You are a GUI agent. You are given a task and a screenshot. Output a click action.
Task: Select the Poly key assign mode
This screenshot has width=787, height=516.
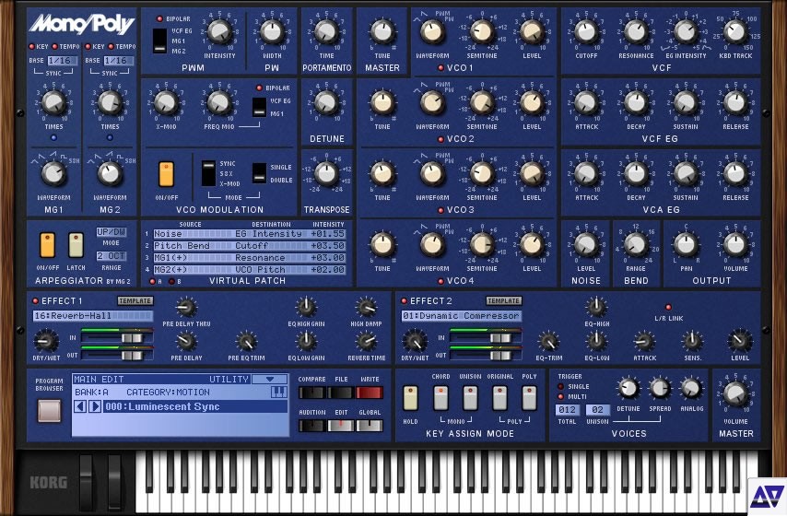coord(529,398)
